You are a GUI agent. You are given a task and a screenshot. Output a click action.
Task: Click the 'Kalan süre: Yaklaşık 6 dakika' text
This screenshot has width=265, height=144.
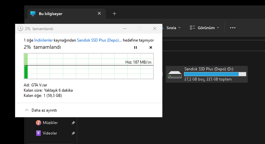48,90
